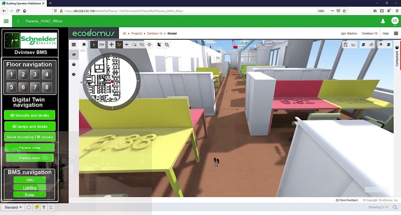This screenshot has width=401, height=215.
Task: Select floor 3 button
Action: pyautogui.click(x=35, y=75)
